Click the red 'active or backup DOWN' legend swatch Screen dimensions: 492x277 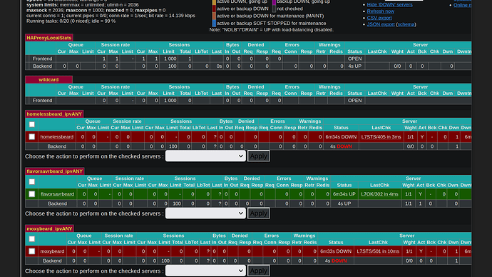point(214,9)
